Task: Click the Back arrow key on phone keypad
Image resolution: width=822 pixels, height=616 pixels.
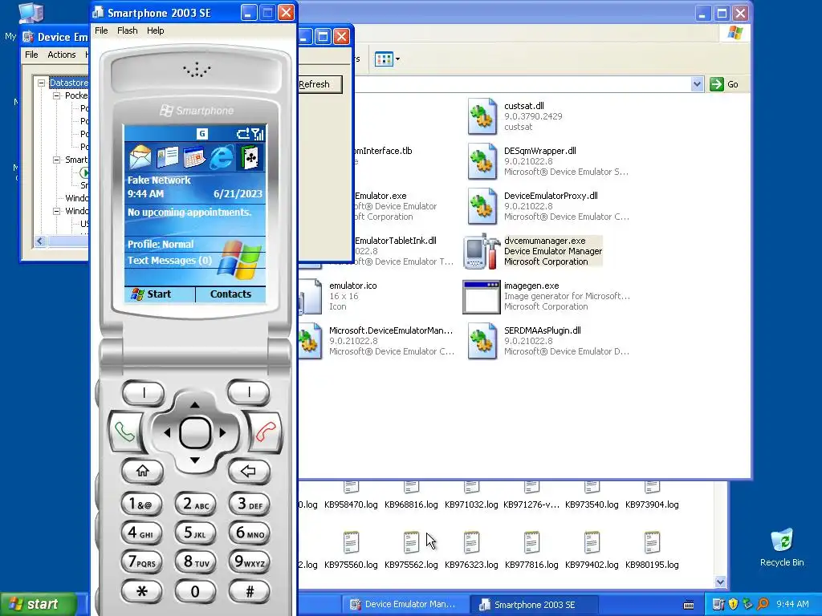Action: coord(249,471)
